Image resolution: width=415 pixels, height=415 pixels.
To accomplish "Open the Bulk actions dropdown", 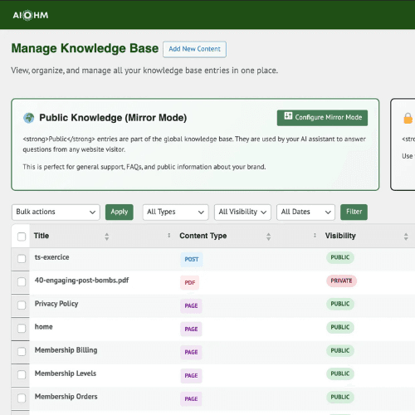I will point(56,212).
